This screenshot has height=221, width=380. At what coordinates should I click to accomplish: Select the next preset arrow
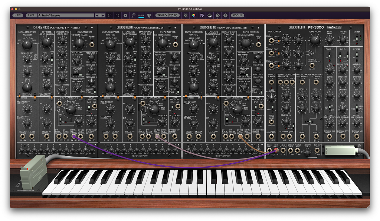pyautogui.click(x=103, y=16)
